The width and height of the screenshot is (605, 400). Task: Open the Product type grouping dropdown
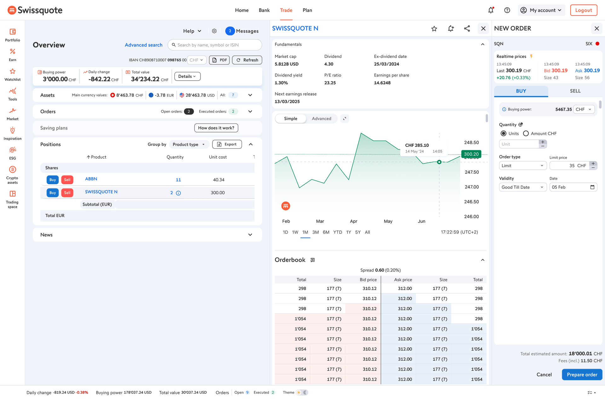click(x=188, y=144)
